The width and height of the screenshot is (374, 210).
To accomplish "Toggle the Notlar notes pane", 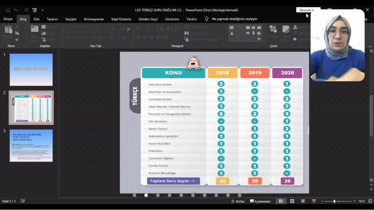I will click(237, 201).
